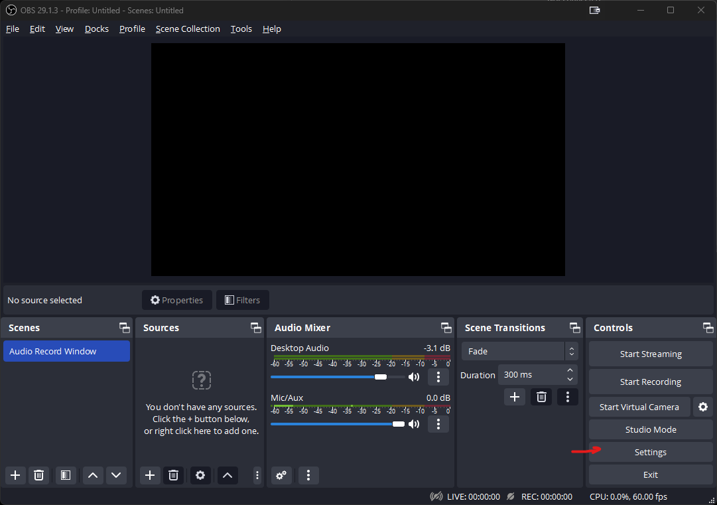Image resolution: width=717 pixels, height=505 pixels.
Task: Open advanced audio properties gears icon
Action: point(281,475)
